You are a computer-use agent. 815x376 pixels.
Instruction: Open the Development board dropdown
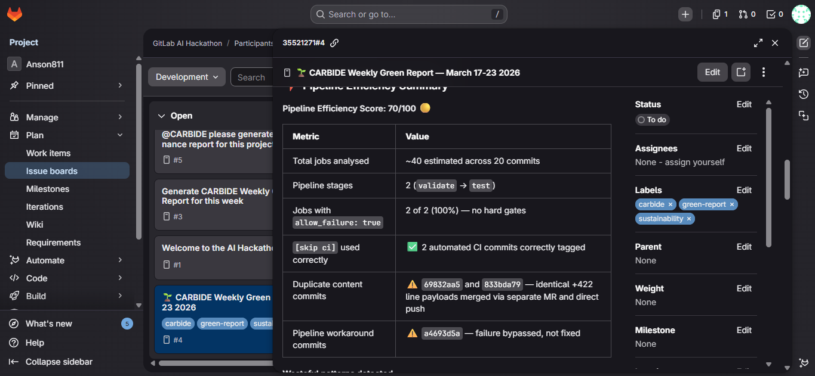(x=187, y=77)
